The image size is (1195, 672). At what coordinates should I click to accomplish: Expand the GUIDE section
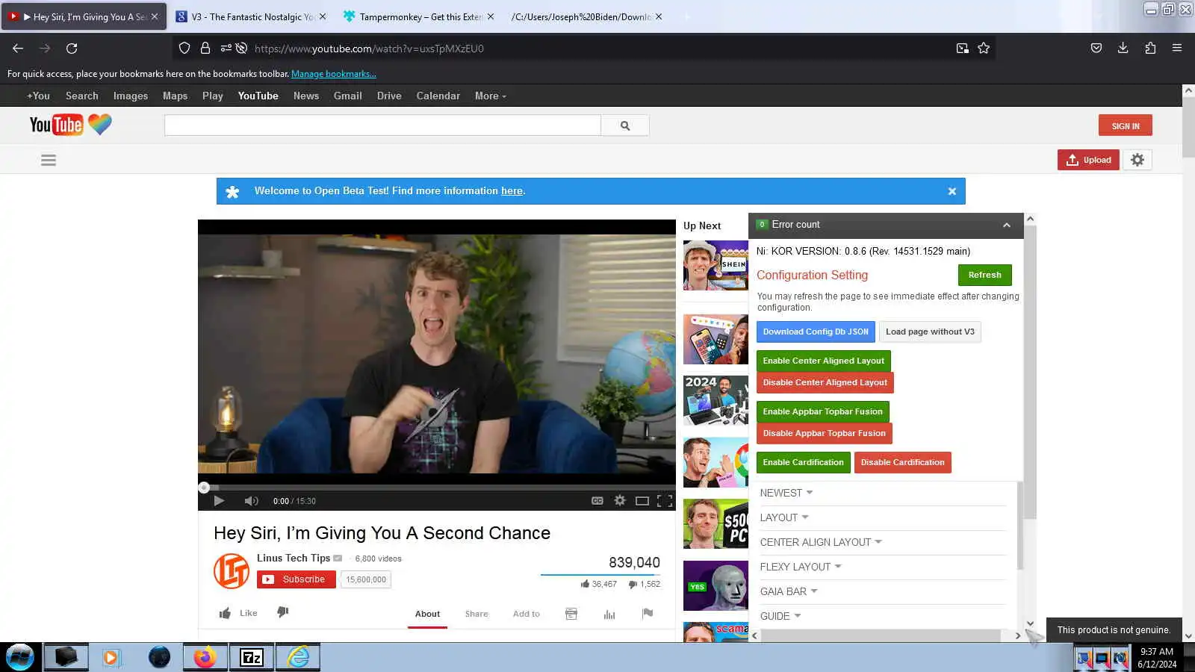tap(780, 616)
